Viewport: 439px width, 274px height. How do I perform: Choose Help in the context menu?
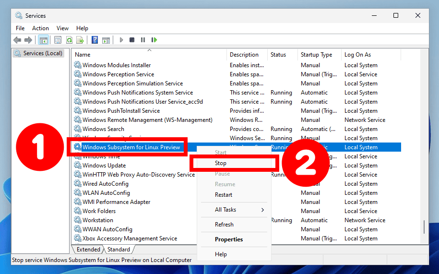tap(234, 254)
